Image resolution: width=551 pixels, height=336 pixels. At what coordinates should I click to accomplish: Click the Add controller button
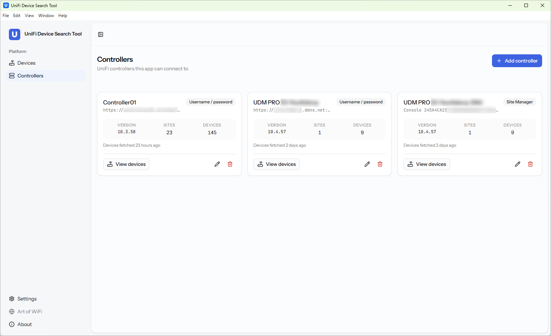click(x=517, y=61)
